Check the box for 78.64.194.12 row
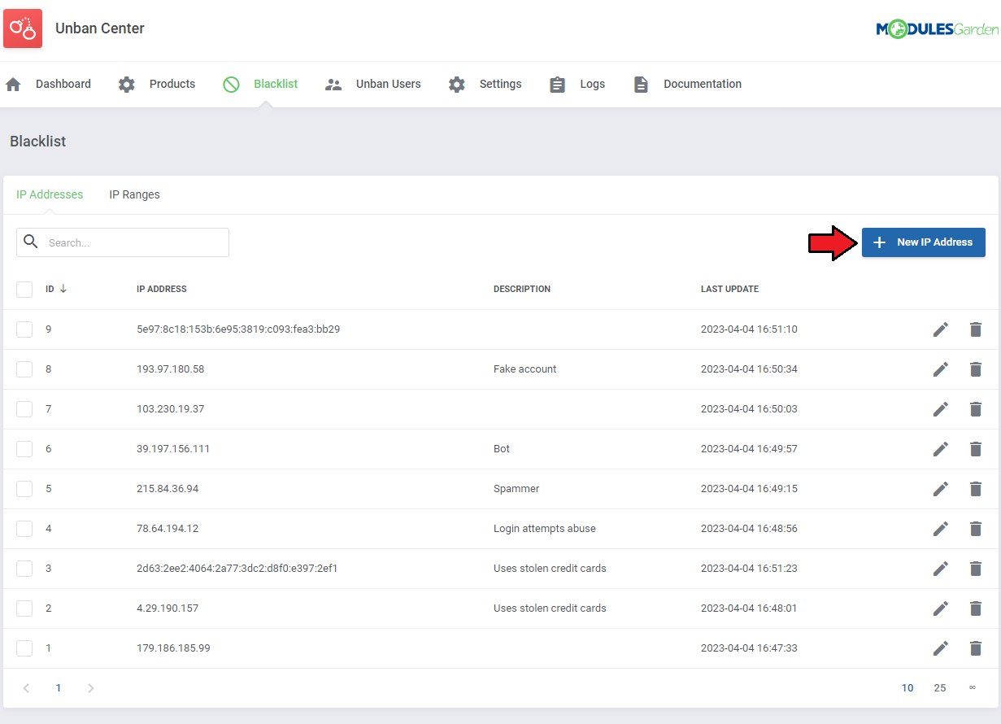 [24, 529]
